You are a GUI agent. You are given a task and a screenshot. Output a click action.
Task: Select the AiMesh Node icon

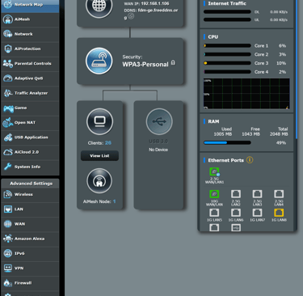click(99, 181)
